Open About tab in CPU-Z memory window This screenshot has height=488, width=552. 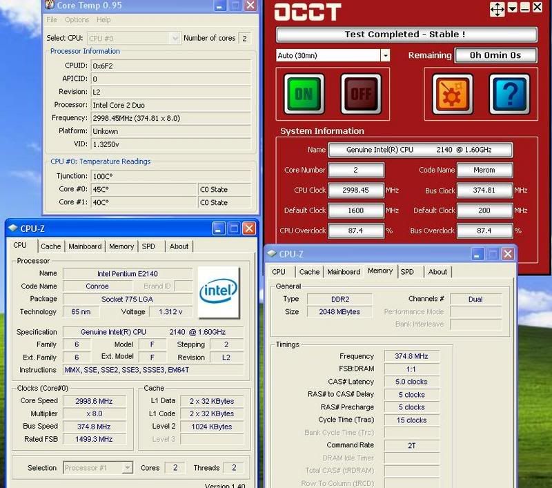point(437,272)
